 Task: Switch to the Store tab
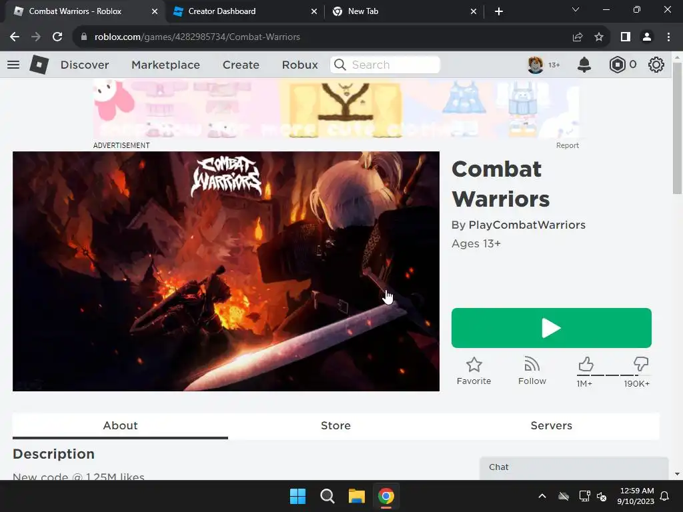(x=335, y=425)
